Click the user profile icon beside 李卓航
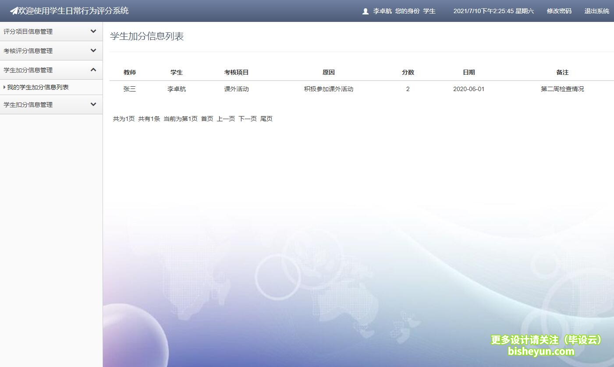 pyautogui.click(x=365, y=11)
